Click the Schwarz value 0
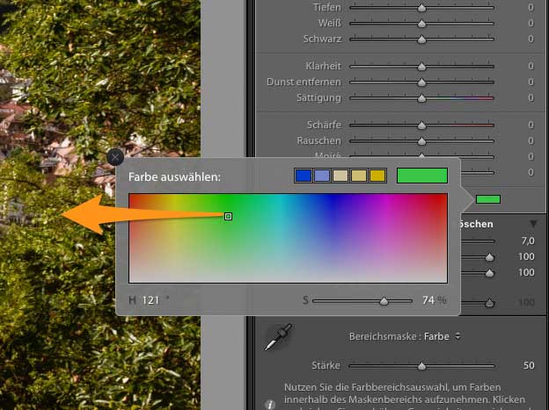The width and height of the screenshot is (549, 410). (x=531, y=39)
